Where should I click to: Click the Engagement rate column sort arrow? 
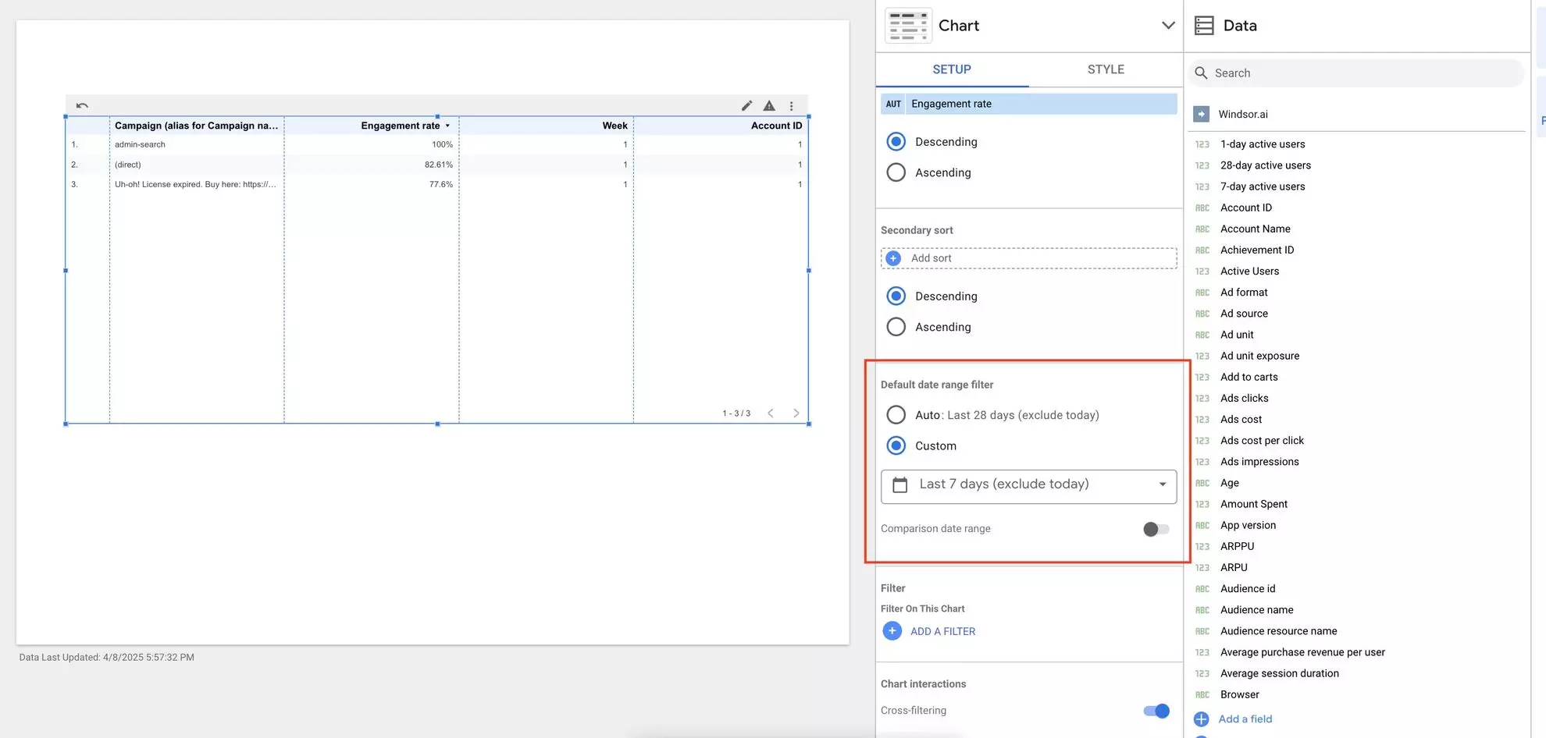(x=447, y=126)
